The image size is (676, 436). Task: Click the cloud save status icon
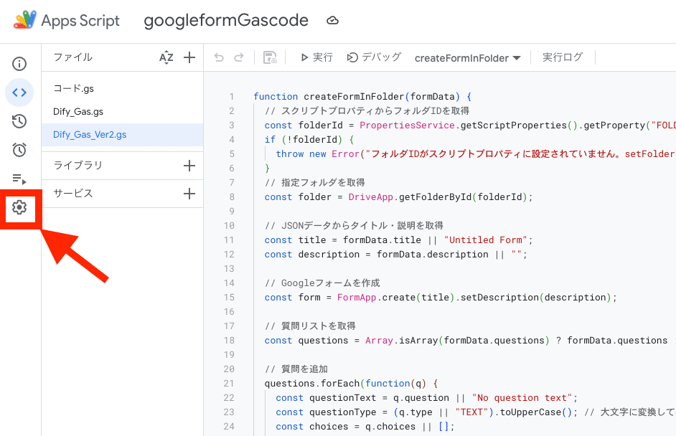pyautogui.click(x=332, y=20)
